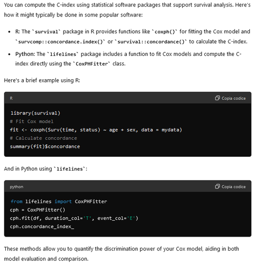Click inline code `survival::concordance()`

[x=151, y=42]
